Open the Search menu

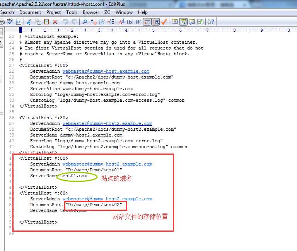point(7,12)
